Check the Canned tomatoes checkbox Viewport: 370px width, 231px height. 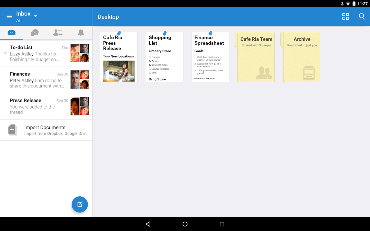(x=150, y=69)
